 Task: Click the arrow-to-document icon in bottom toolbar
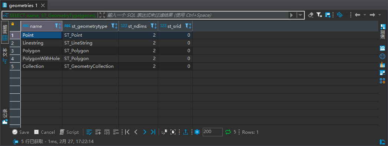tap(164, 132)
